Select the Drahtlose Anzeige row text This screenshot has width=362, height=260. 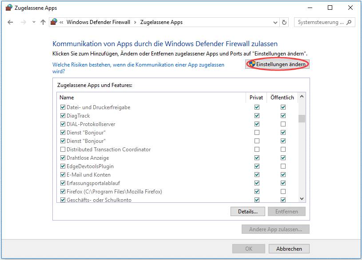(x=88, y=158)
